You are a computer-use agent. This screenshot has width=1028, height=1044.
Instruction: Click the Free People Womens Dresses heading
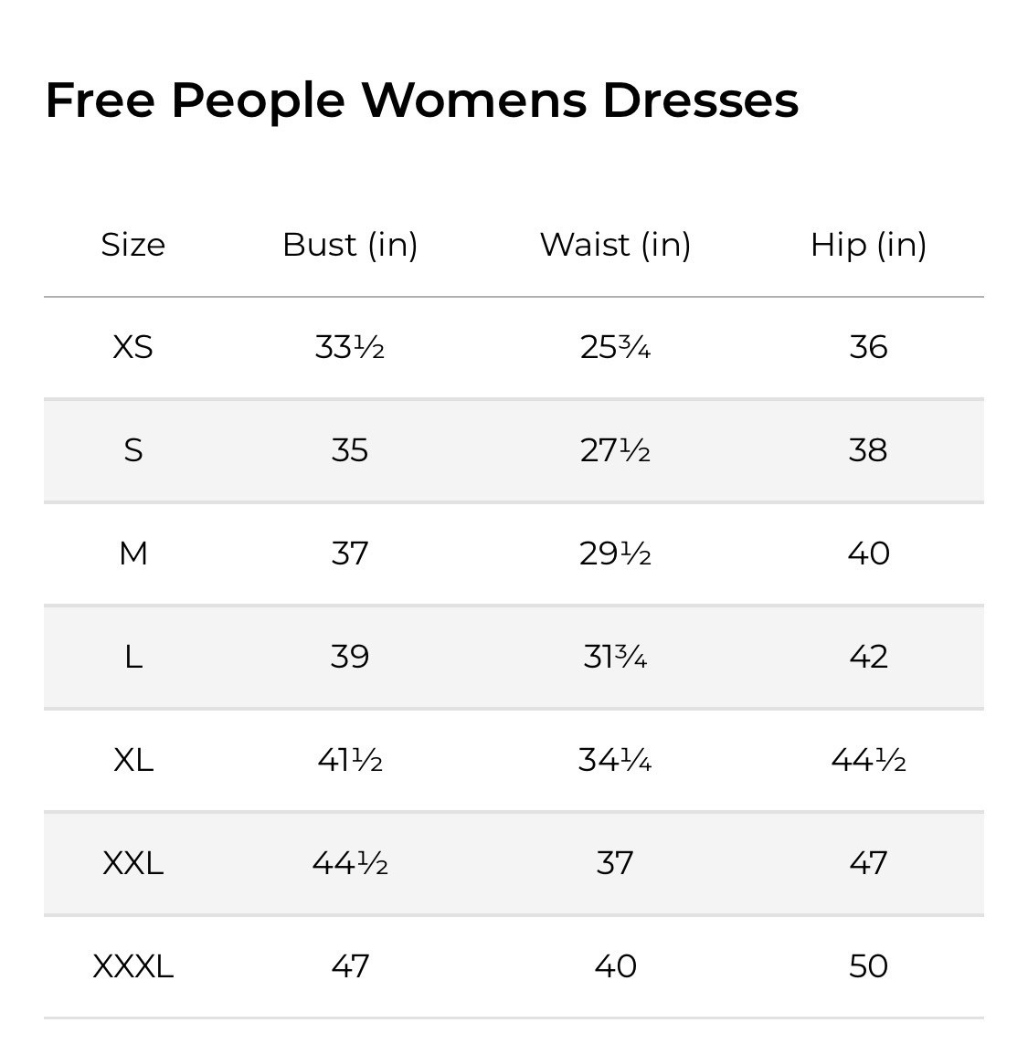(422, 101)
